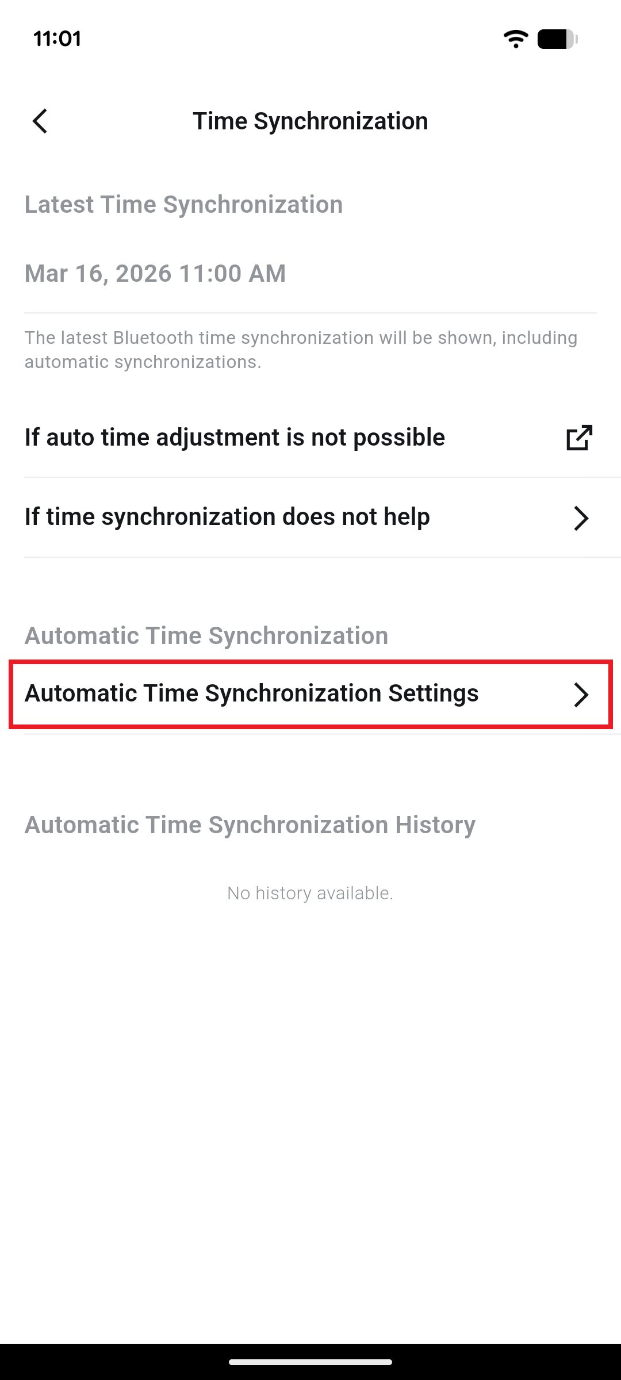Tap the Mar 16, 2026 11:00 AM timestamp
The width and height of the screenshot is (621, 1380).
pyautogui.click(x=155, y=274)
